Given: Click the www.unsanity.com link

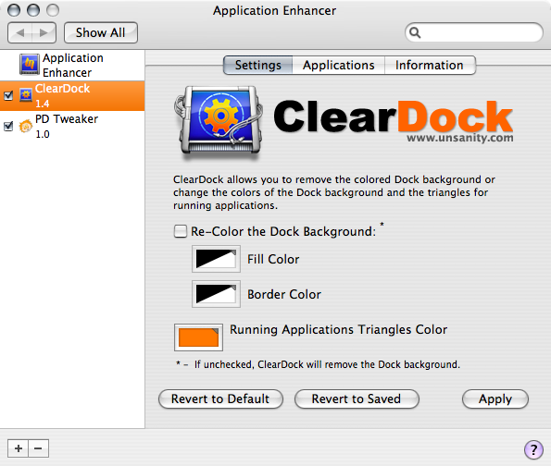Looking at the screenshot, I should [460, 138].
